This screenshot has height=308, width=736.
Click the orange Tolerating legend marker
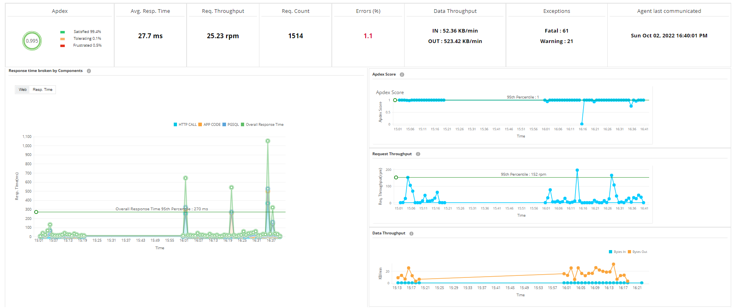(x=62, y=39)
